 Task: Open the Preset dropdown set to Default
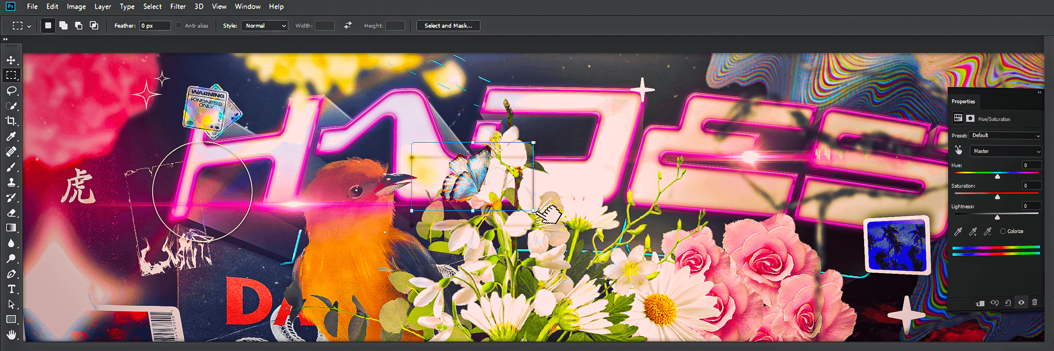pyautogui.click(x=1005, y=135)
